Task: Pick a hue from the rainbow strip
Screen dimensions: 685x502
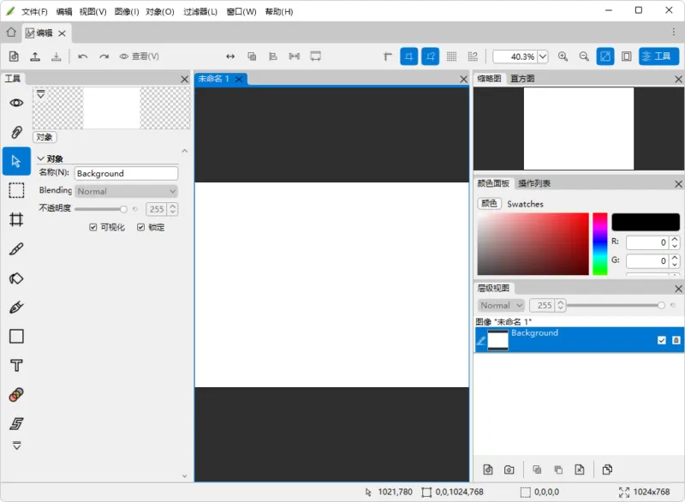Action: tap(600, 244)
